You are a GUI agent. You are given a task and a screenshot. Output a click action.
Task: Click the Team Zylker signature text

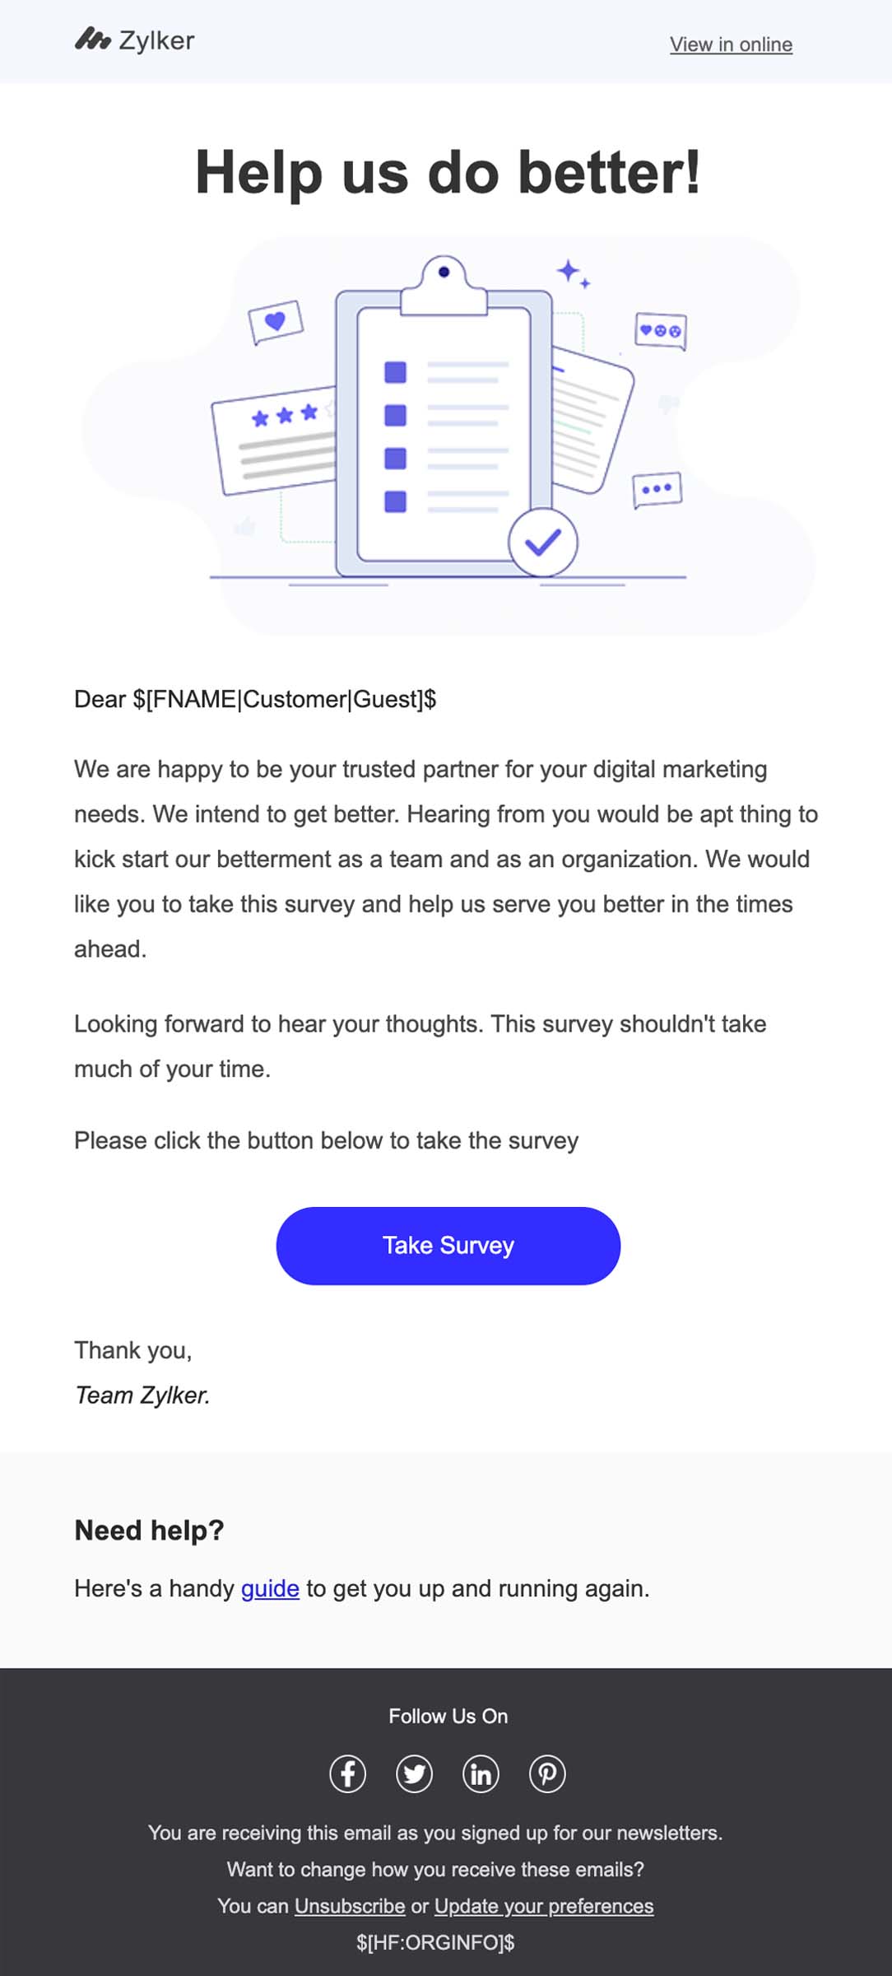142,1395
